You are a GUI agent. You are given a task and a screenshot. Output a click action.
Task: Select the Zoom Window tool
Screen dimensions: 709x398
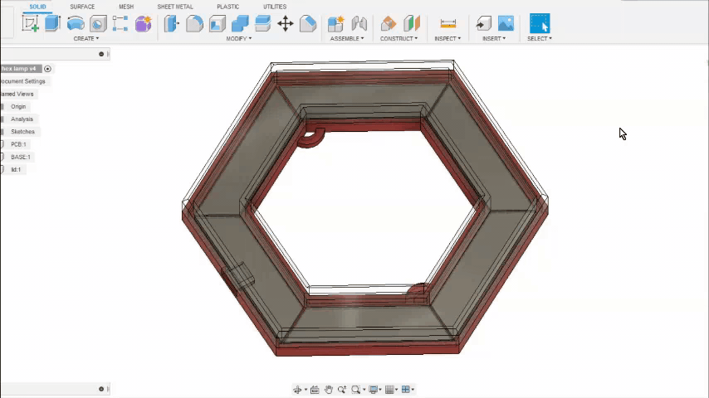(356, 390)
